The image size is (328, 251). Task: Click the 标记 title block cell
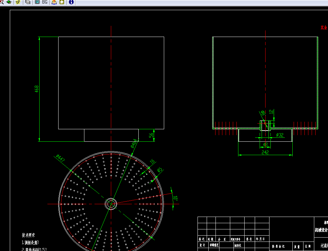coord(202,239)
